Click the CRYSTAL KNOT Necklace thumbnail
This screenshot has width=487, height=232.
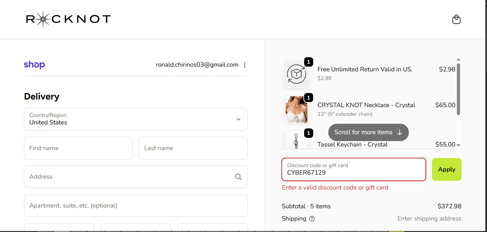tap(296, 110)
